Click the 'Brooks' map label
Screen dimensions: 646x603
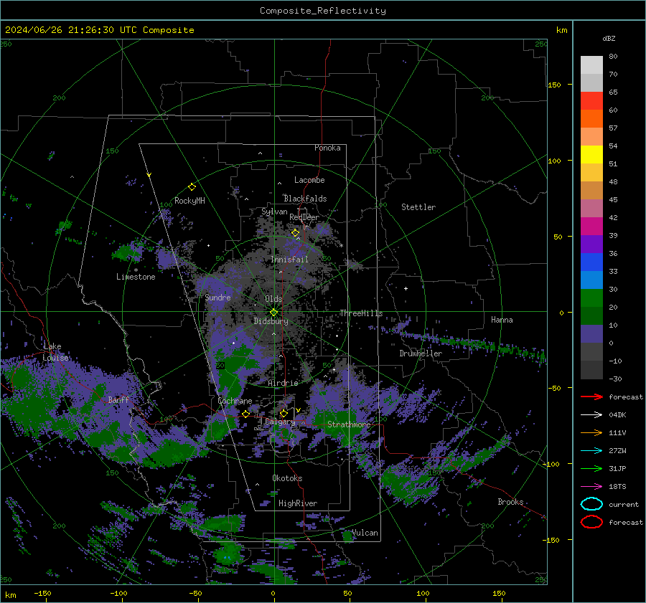coord(510,502)
